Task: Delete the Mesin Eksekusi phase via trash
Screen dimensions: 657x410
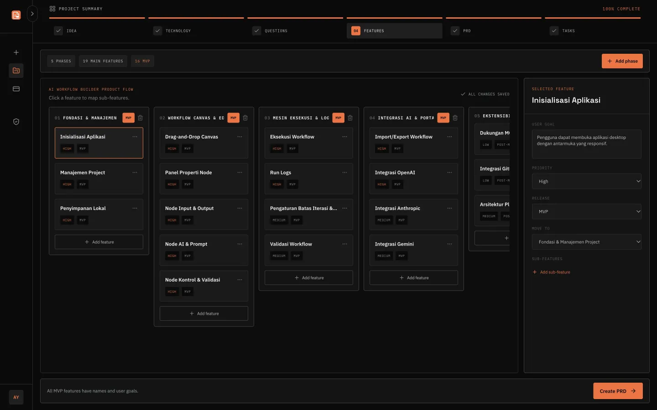Action: click(x=350, y=118)
